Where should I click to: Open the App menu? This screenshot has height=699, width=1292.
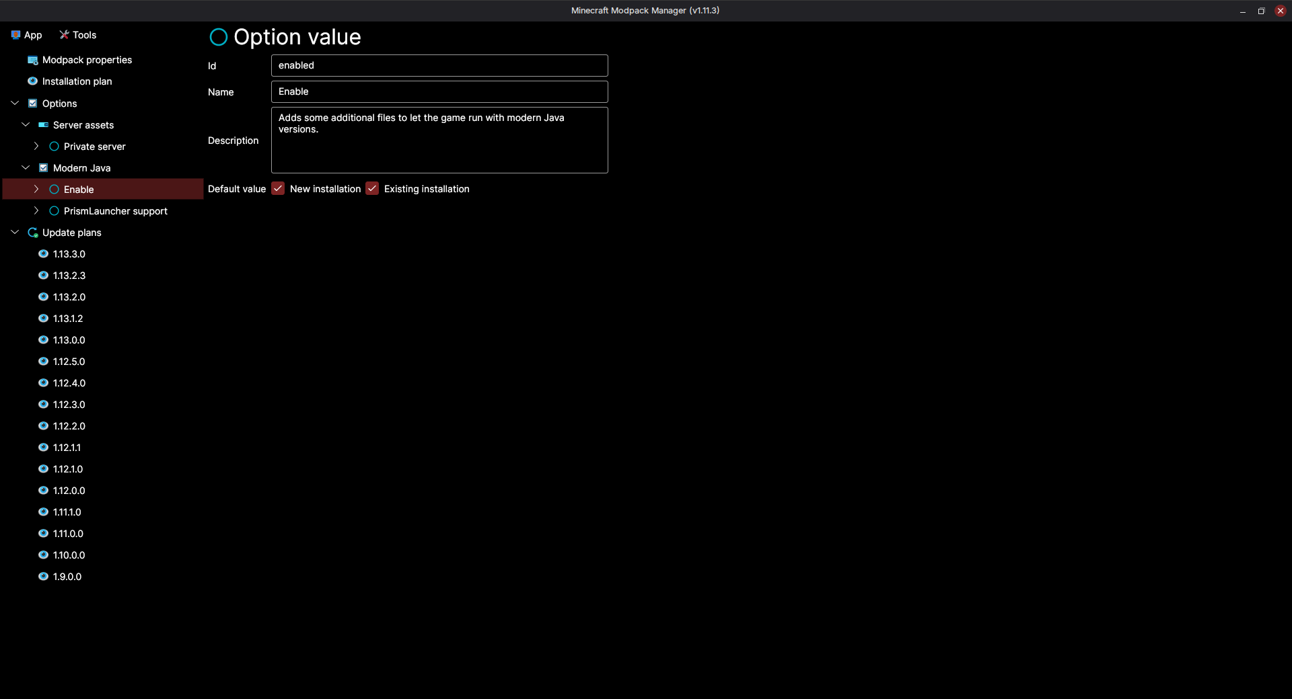pyautogui.click(x=27, y=35)
